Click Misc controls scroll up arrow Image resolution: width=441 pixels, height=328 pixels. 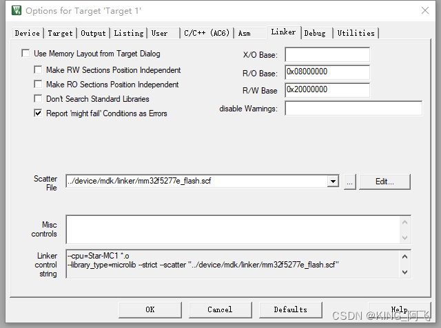click(404, 223)
